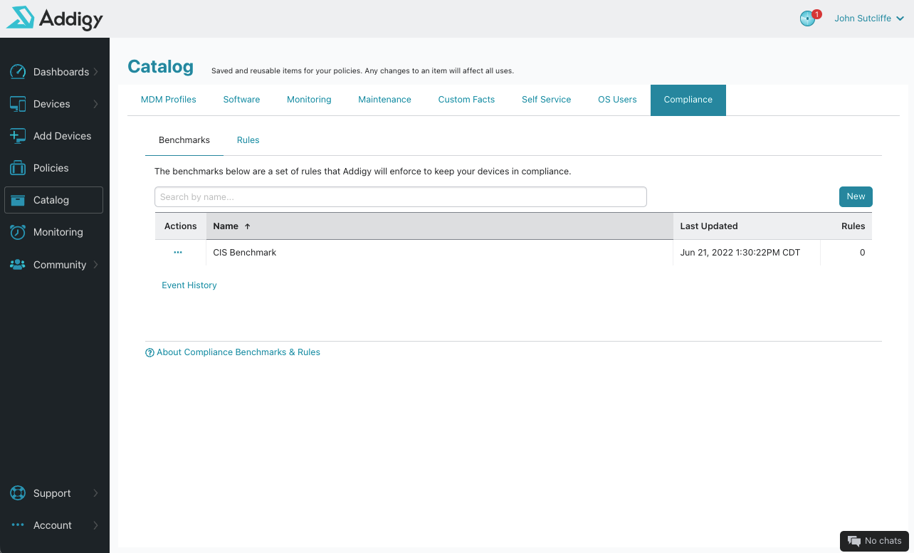This screenshot has width=914, height=553.
Task: Click the Dashboards gauge icon
Action: pos(18,72)
